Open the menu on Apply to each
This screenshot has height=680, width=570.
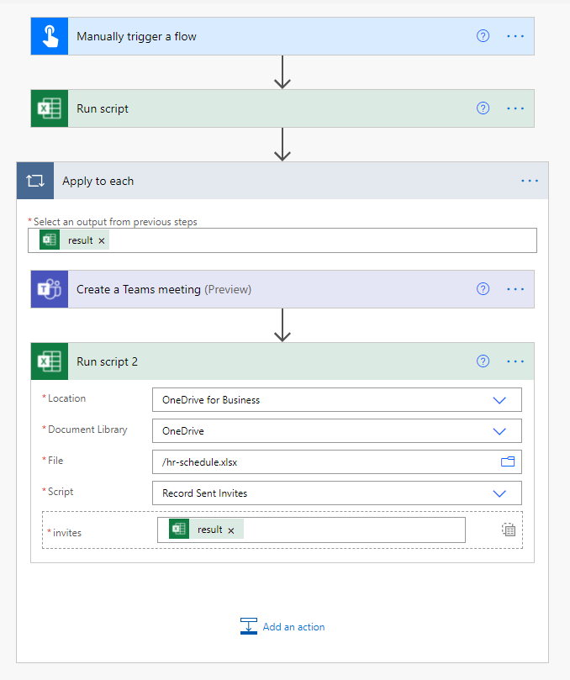(530, 180)
